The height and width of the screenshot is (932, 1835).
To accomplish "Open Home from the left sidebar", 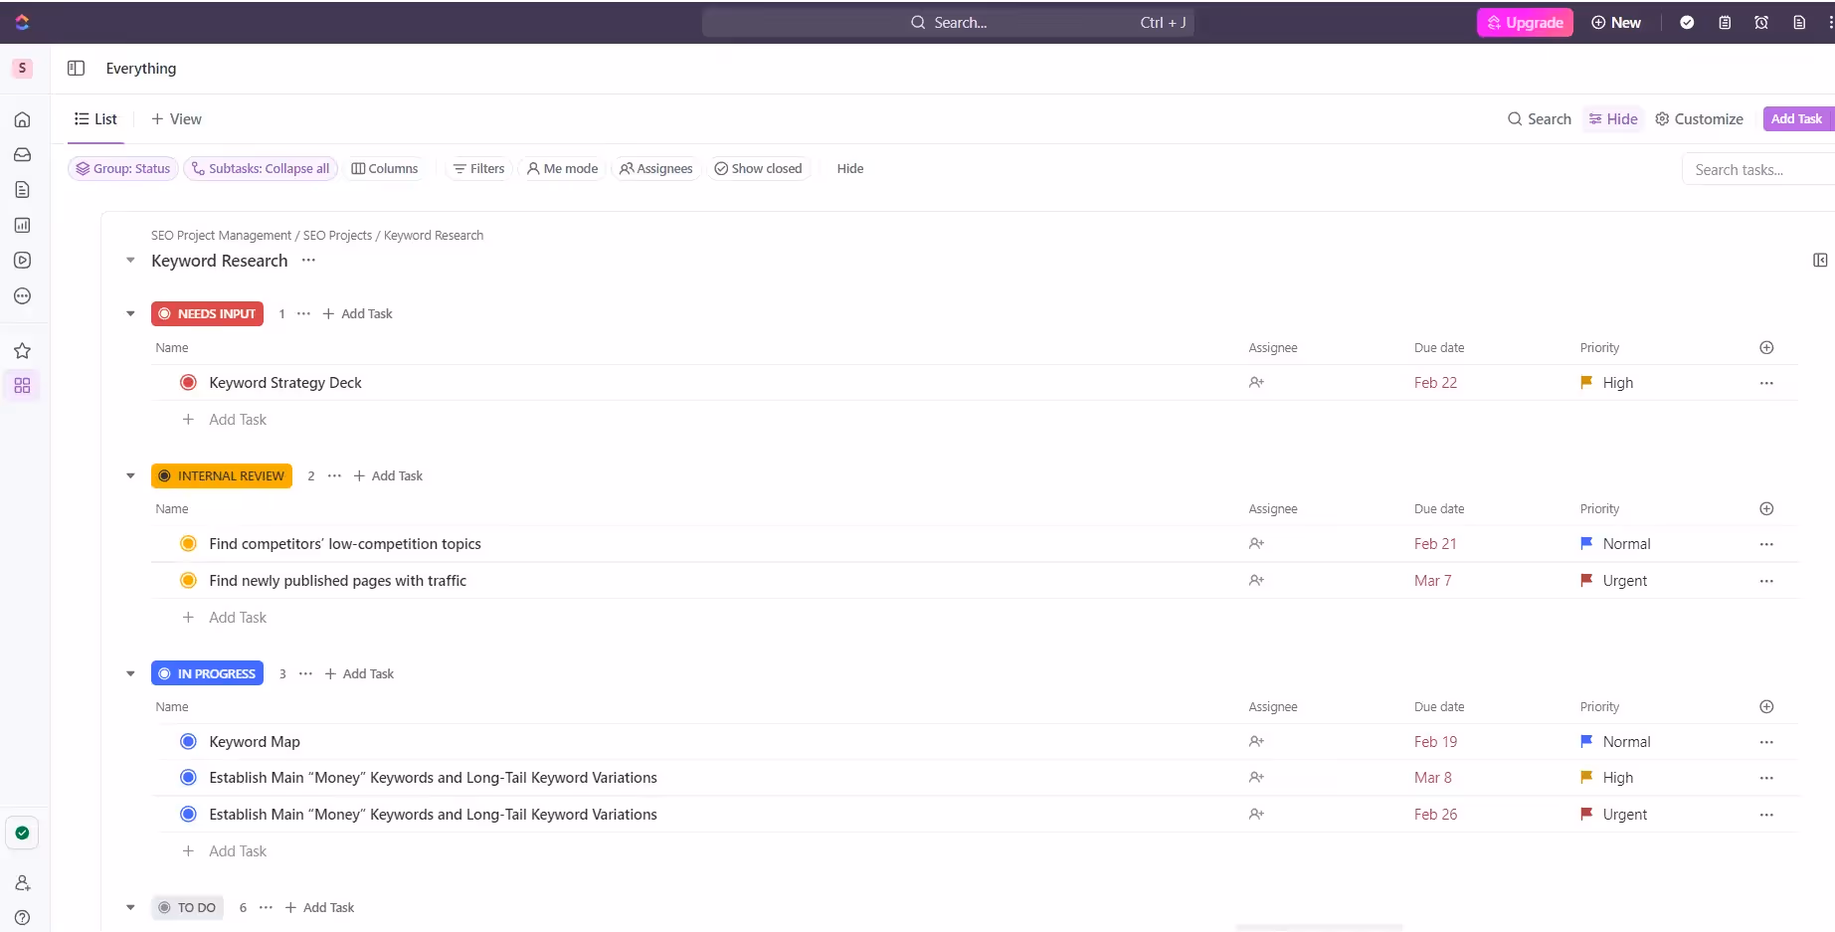I will click(x=22, y=118).
